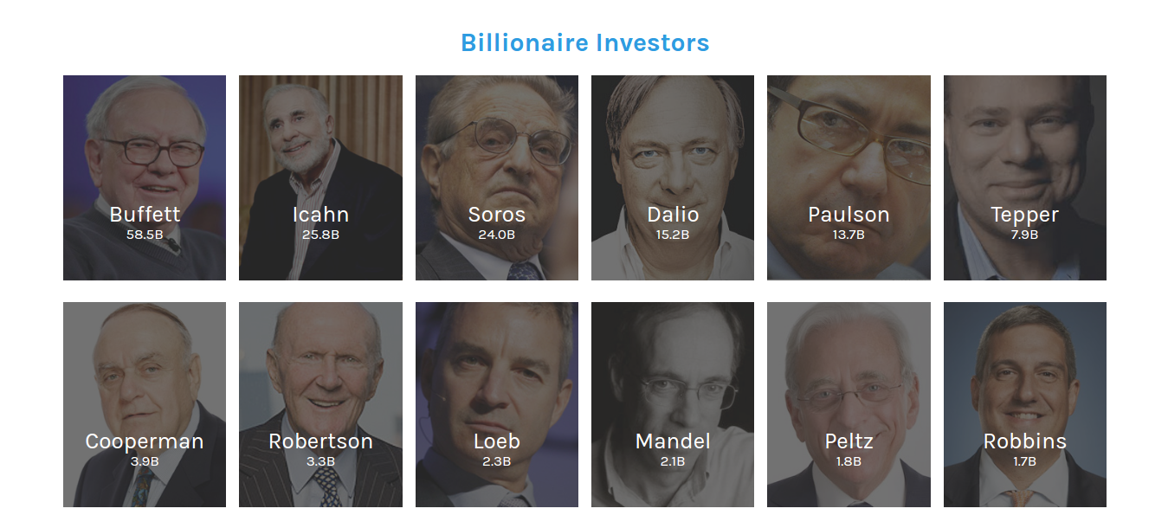This screenshot has width=1168, height=515.
Task: Click the 1.7B figure under Robbins
Action: pyautogui.click(x=1025, y=461)
